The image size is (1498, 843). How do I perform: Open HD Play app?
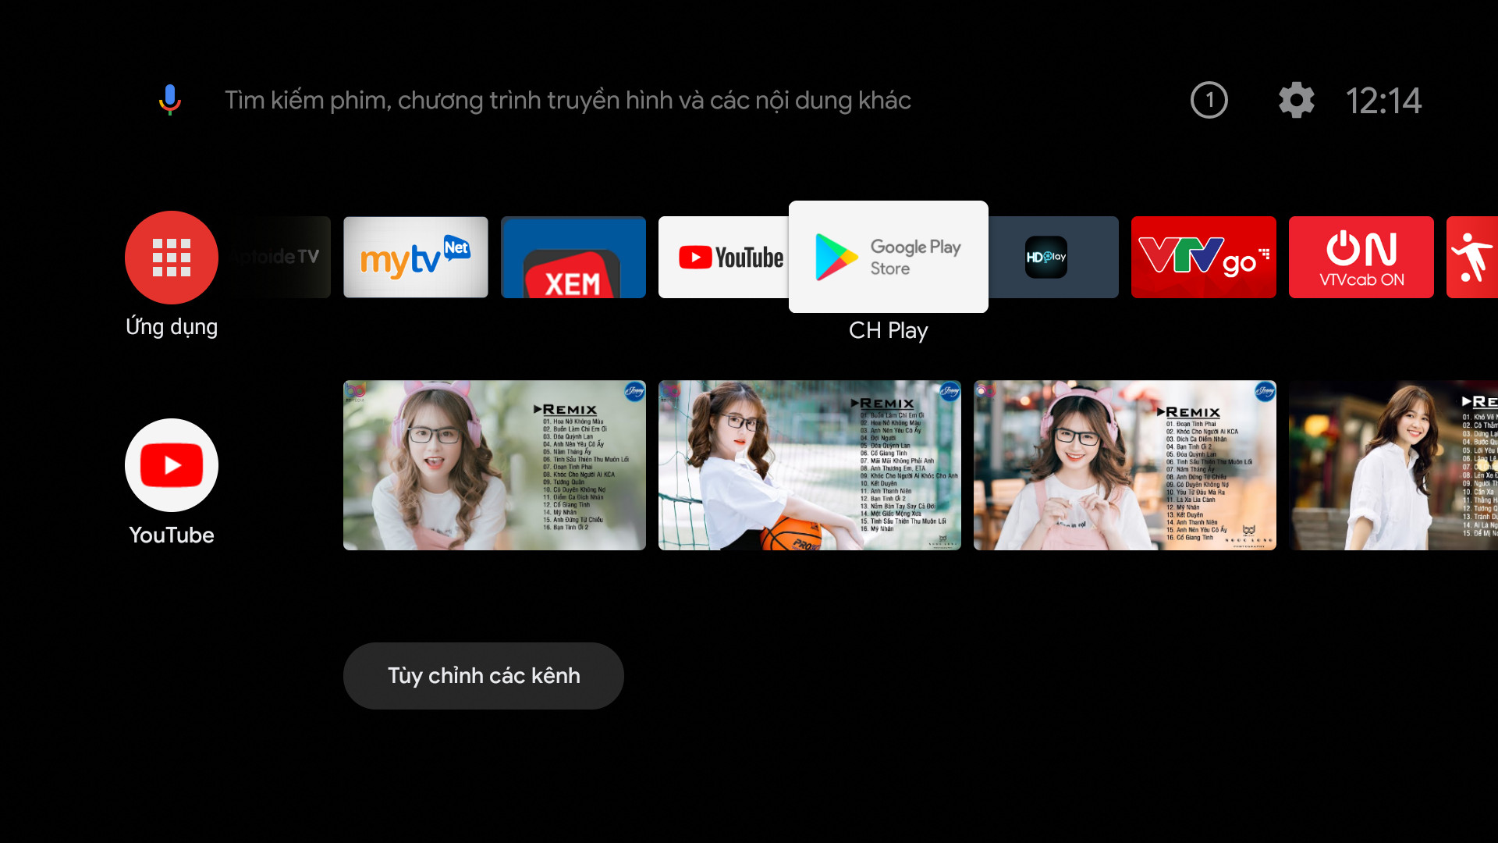pyautogui.click(x=1045, y=256)
